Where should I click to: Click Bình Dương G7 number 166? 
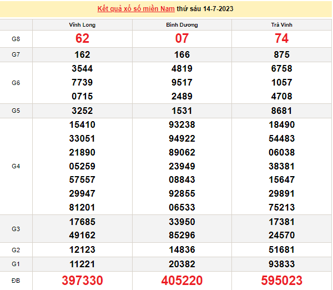pyautogui.click(x=182, y=55)
